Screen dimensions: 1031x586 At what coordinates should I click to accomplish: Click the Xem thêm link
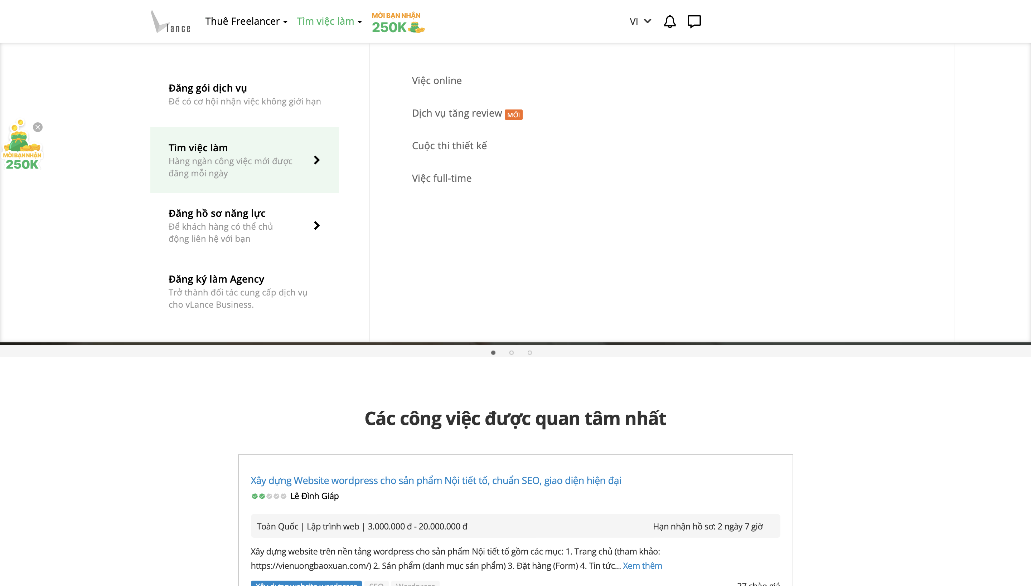[x=642, y=566]
